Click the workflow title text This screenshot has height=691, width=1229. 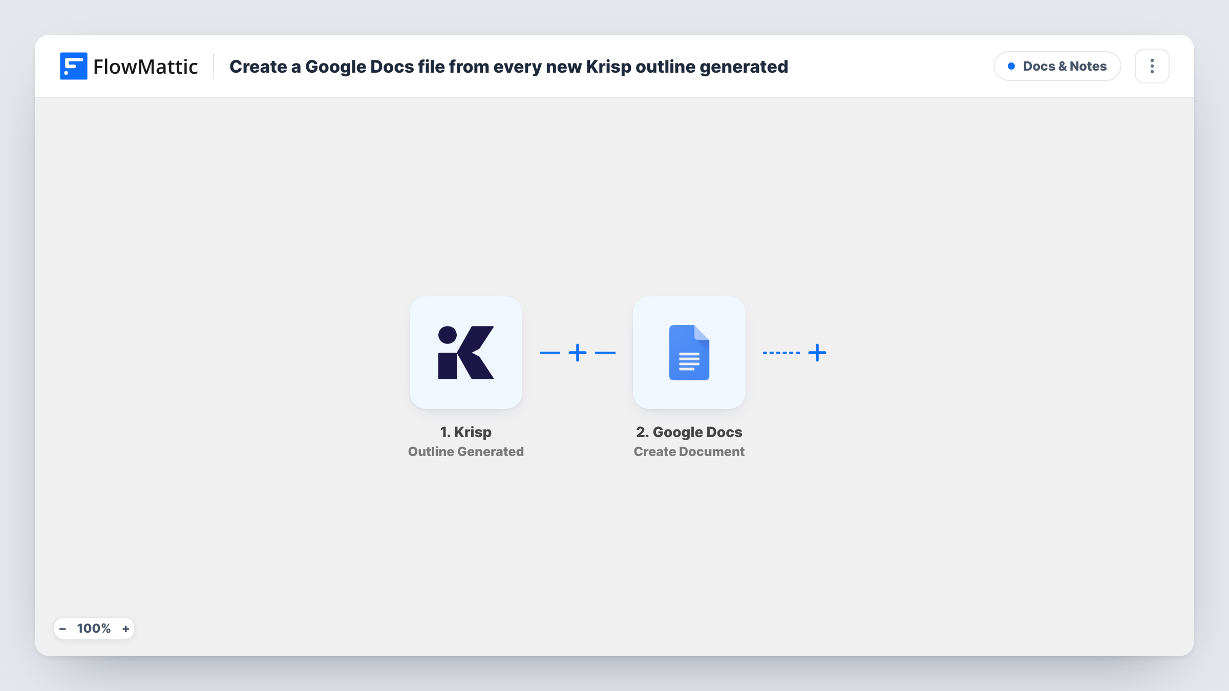[x=508, y=67]
